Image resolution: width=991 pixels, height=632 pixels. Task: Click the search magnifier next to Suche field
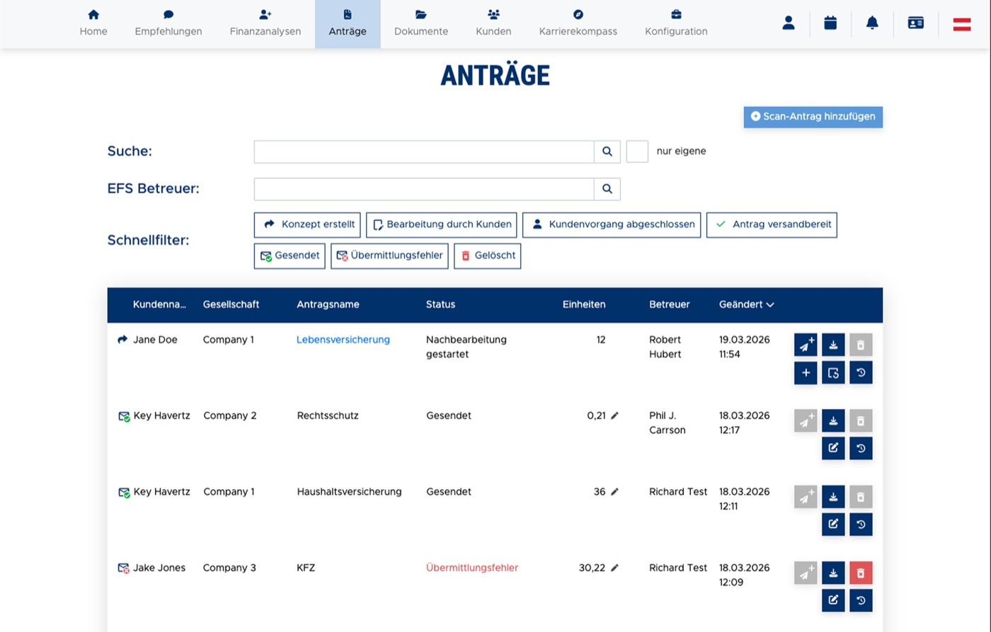(607, 151)
